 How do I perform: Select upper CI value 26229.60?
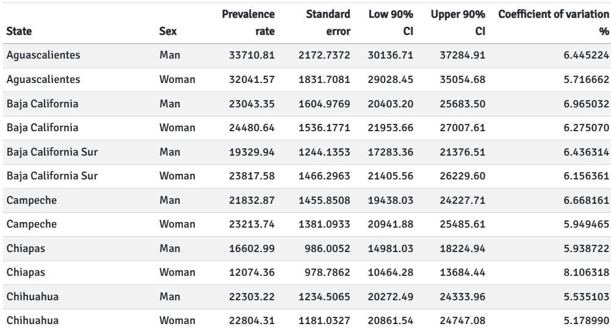[463, 176]
